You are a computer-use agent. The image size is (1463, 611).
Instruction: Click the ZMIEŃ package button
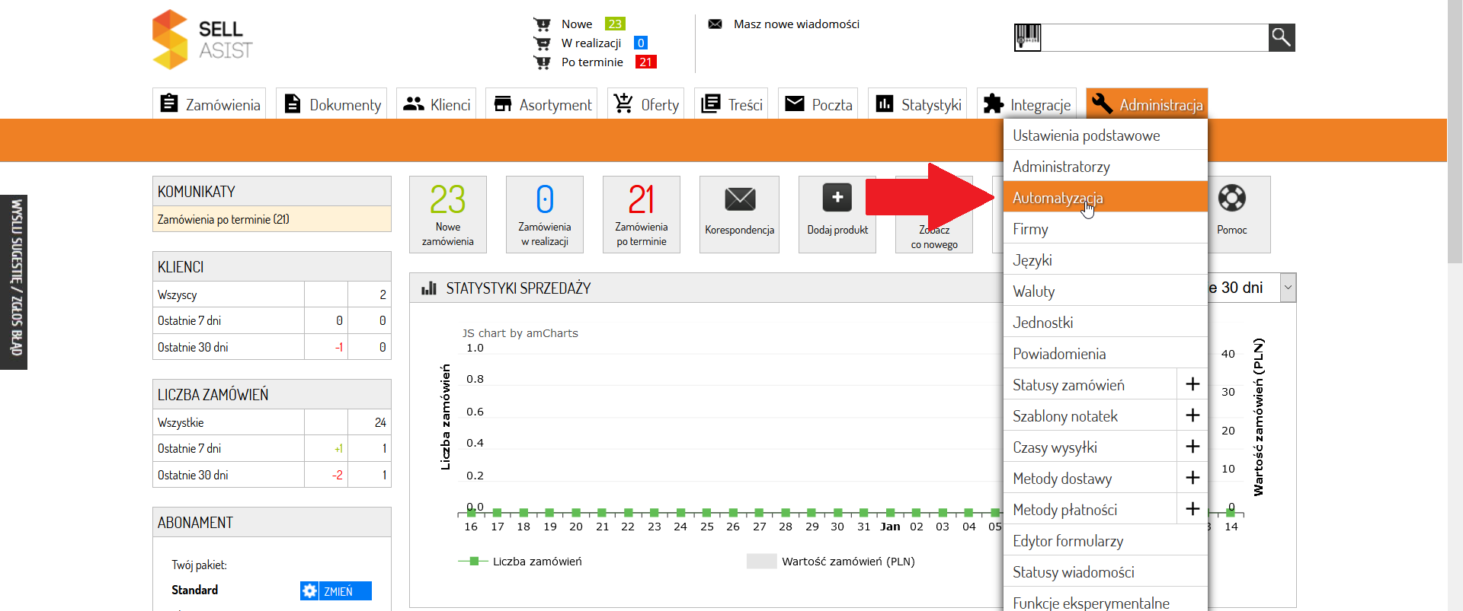click(x=336, y=591)
